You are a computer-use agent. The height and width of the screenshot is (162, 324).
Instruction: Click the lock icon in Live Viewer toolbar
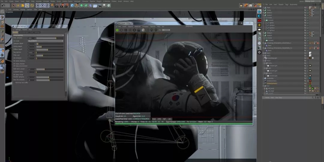139,30
